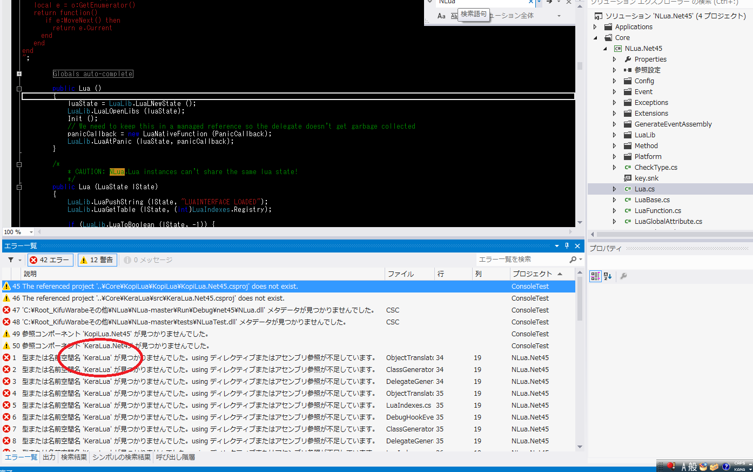Screen dimensions: 753x472
Task: Select the Event folder icon
Action: 628,92
